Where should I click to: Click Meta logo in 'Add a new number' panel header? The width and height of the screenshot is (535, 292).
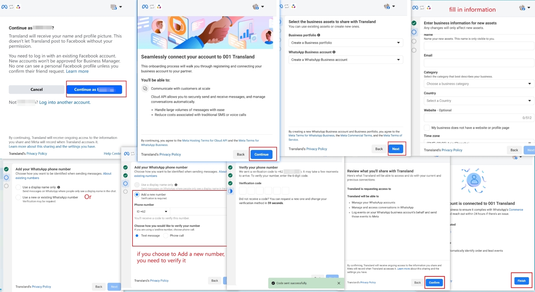[127, 154]
